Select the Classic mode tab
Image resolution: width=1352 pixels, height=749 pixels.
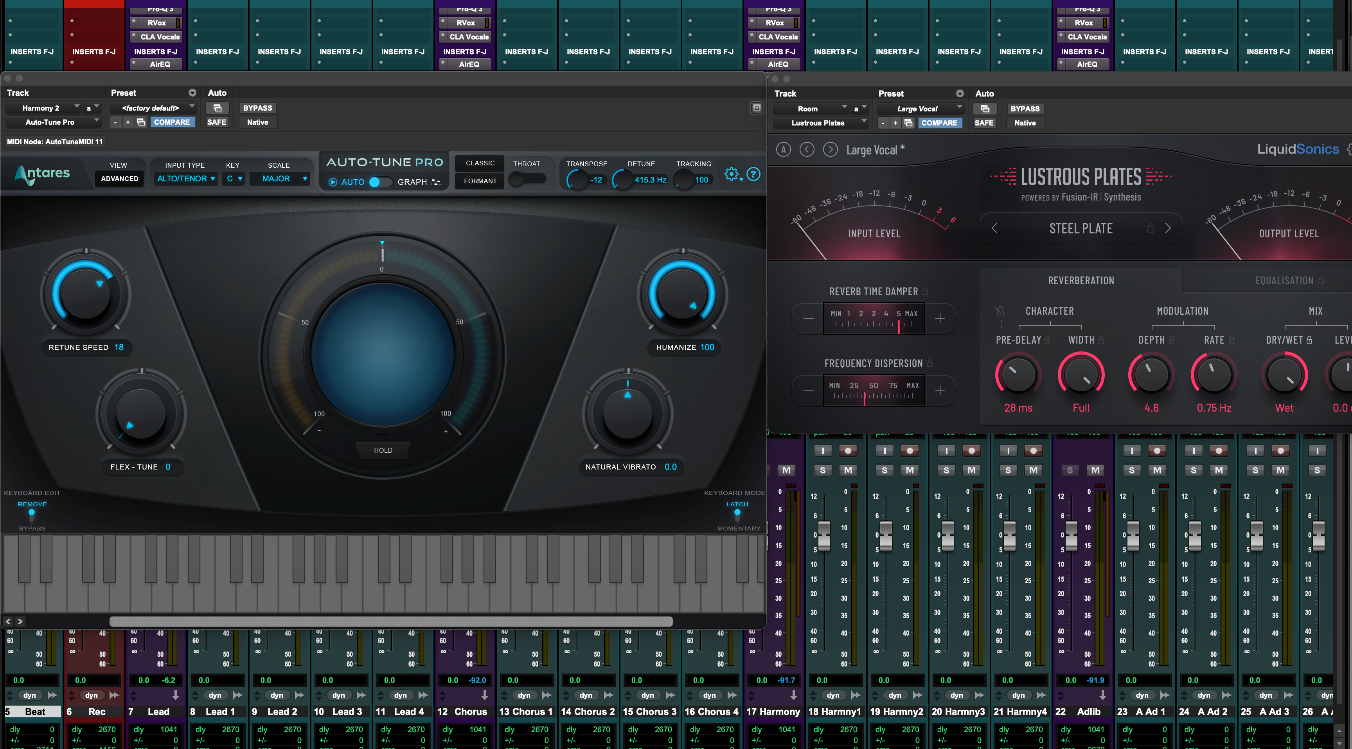pyautogui.click(x=480, y=163)
